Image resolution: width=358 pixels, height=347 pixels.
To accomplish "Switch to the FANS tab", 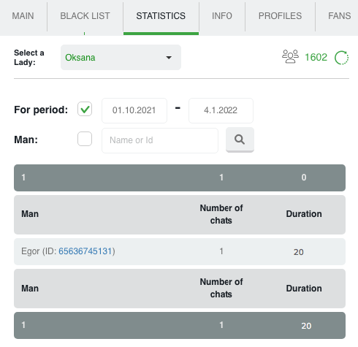I will (339, 16).
